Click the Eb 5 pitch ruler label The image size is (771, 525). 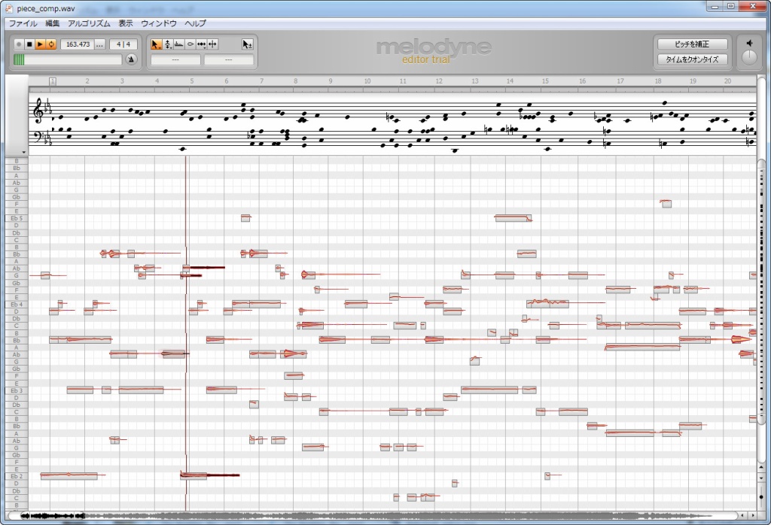(x=17, y=218)
